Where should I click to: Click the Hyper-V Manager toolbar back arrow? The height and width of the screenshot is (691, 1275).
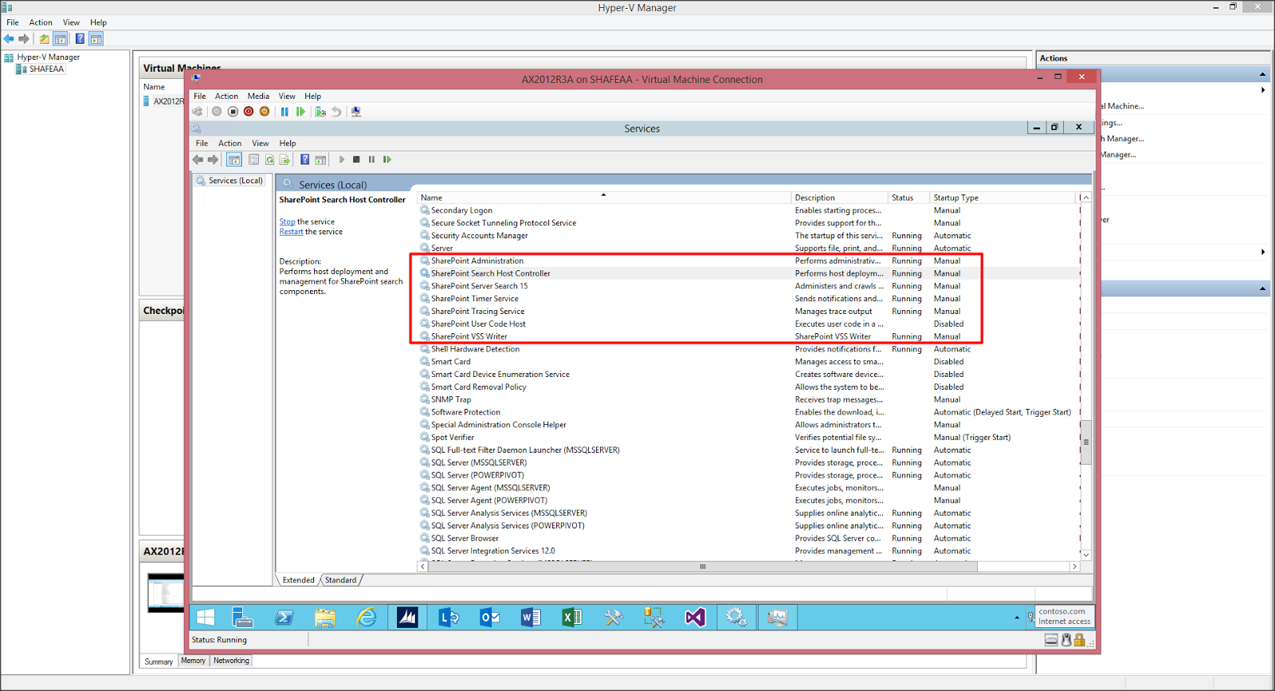coord(9,38)
